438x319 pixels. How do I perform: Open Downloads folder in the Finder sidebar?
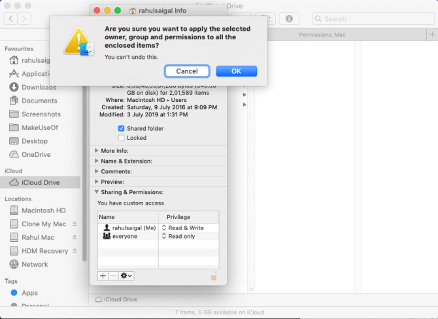pyautogui.click(x=39, y=87)
